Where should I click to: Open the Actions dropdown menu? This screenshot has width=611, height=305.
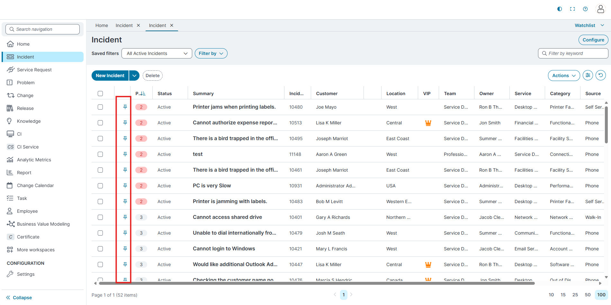point(564,76)
